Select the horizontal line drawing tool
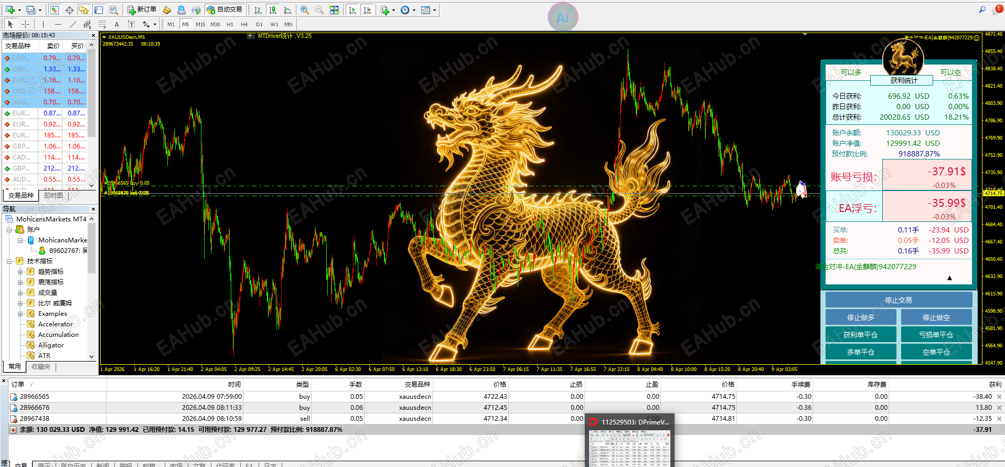The image size is (1005, 467). point(58,24)
